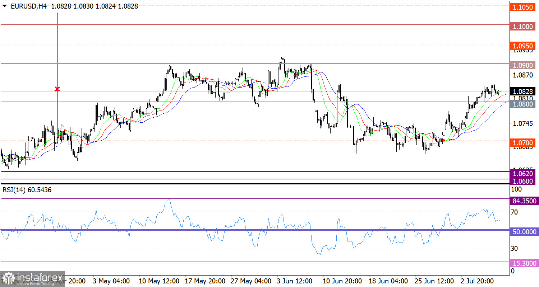Click the 1.0620 price level label

tap(523, 174)
